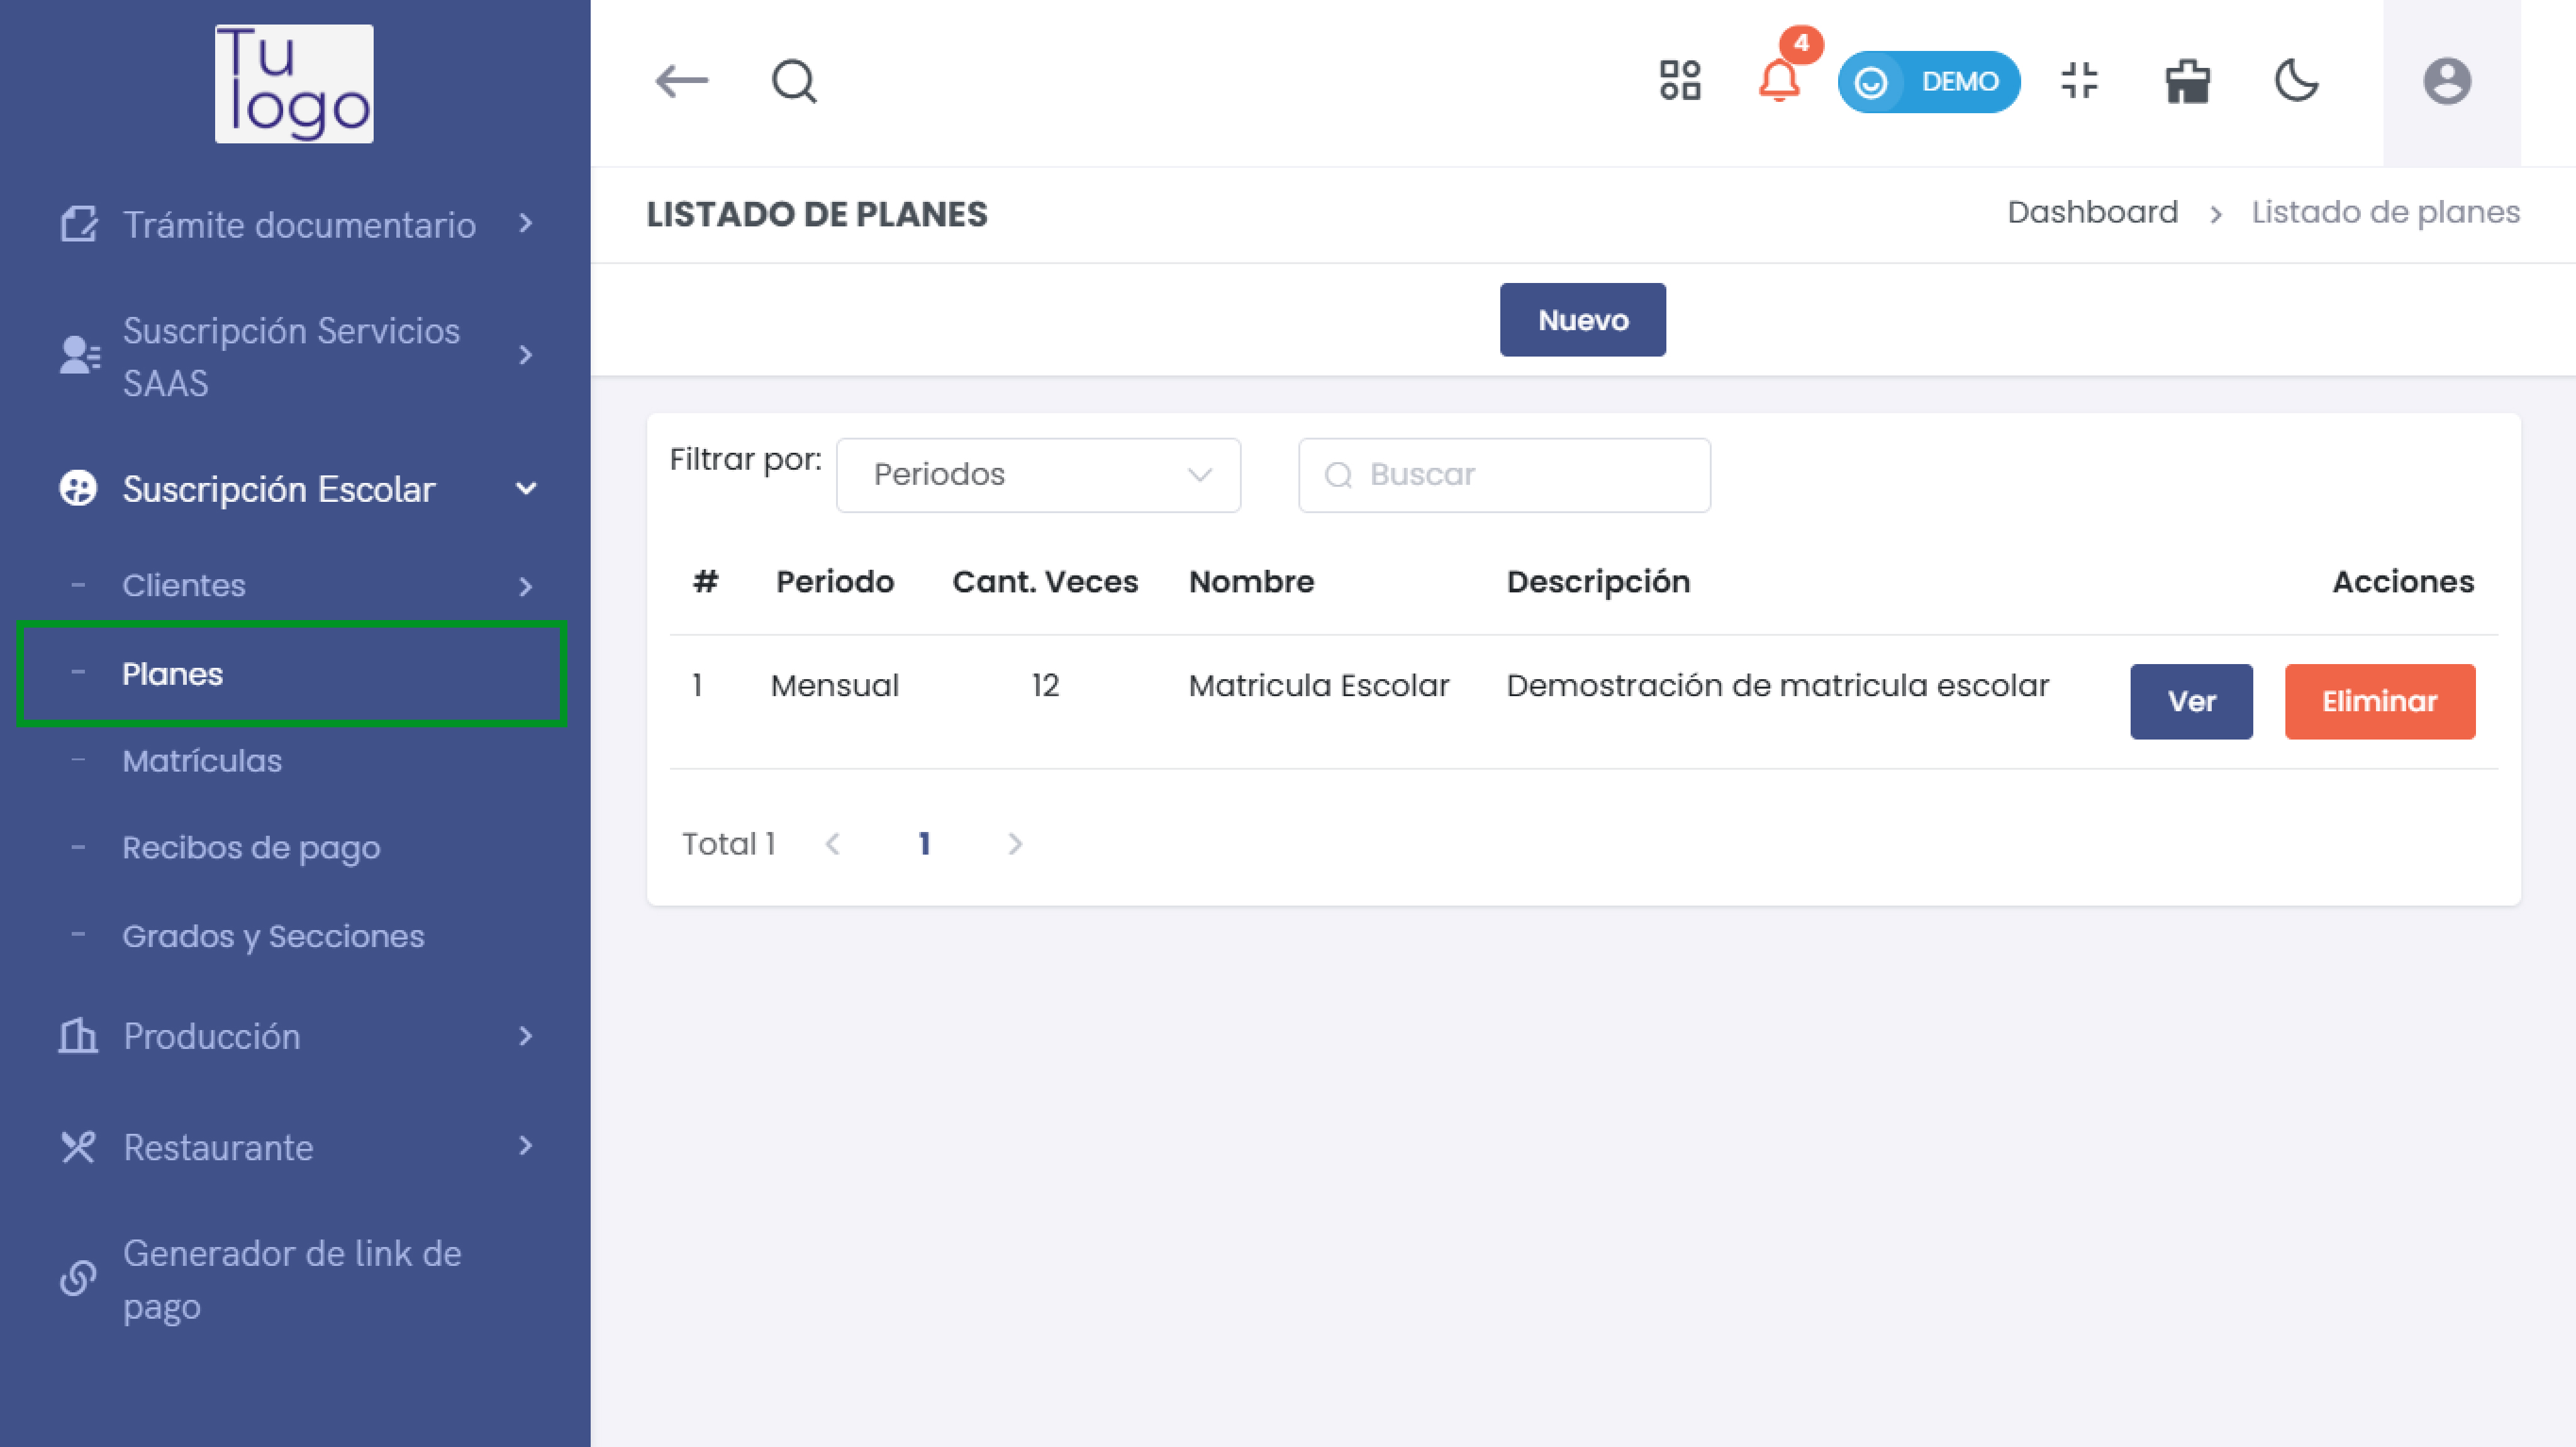Screen dimensions: 2576x1447
Task: Exit fullscreen using the compress icon
Action: [x=2079, y=81]
